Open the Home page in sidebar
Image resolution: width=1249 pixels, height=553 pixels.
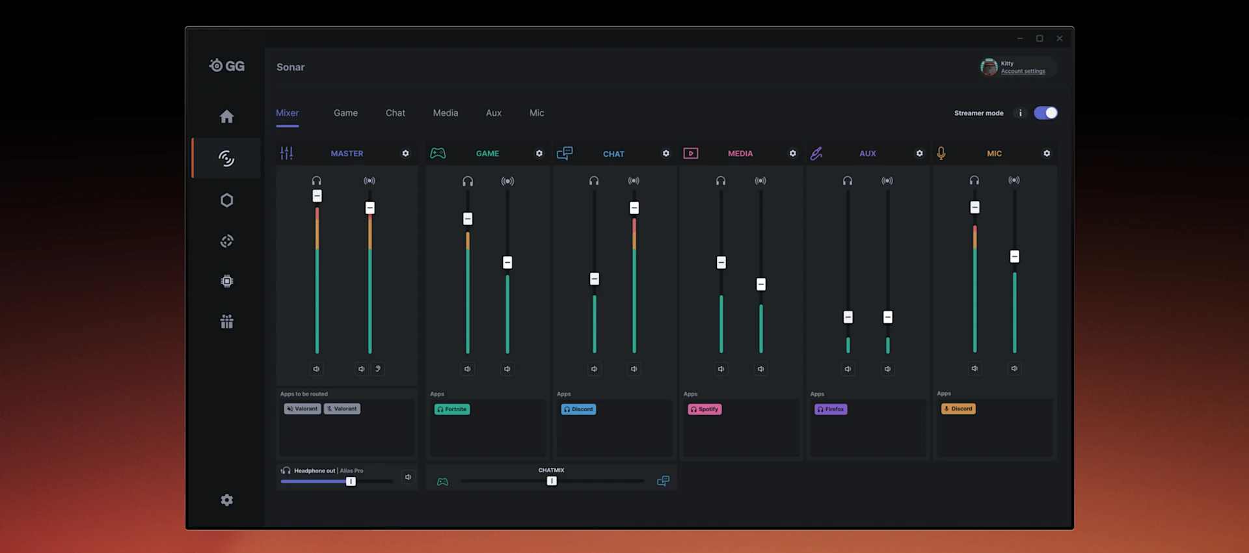(226, 117)
